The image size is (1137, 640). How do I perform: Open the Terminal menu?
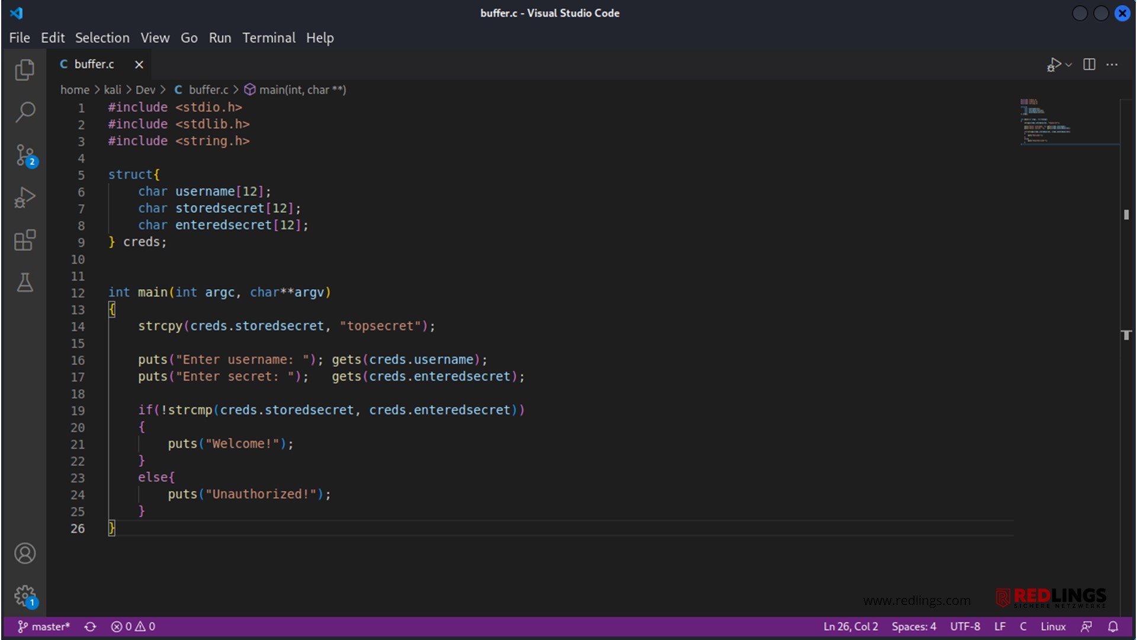(269, 38)
